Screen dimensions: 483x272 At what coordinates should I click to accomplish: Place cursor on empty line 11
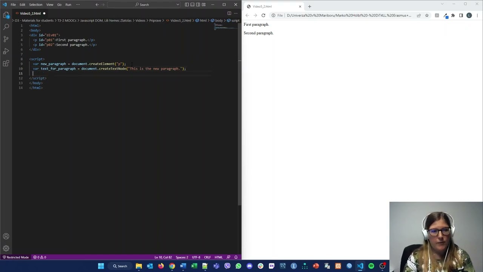[121, 73]
